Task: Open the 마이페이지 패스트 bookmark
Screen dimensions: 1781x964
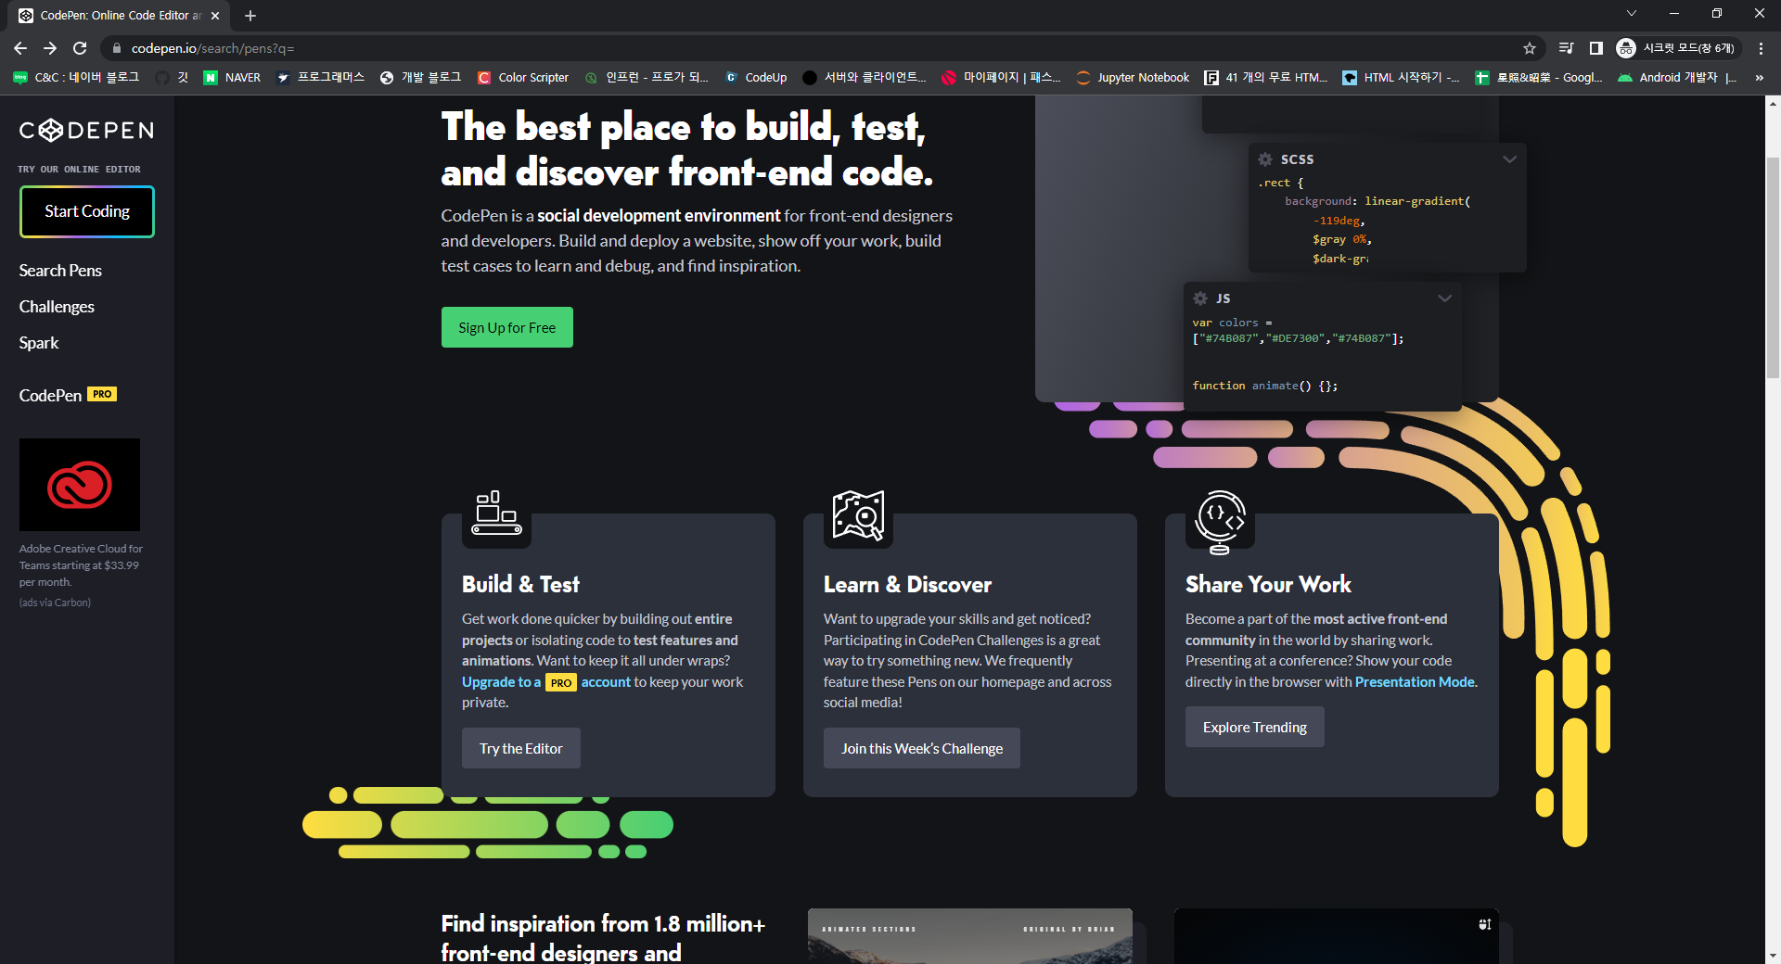Action: [x=1002, y=78]
